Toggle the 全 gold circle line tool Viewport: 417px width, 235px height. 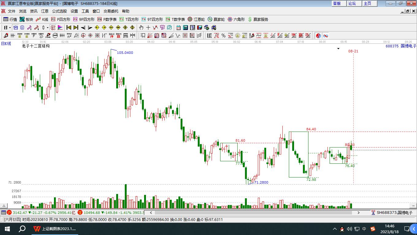238,36
